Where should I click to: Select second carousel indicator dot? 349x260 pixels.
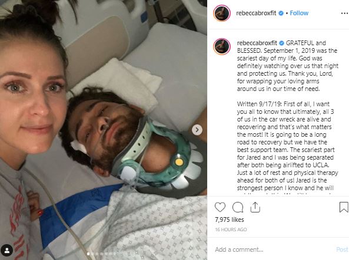coord(93,254)
